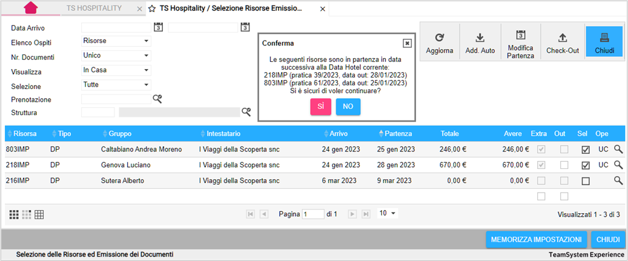The width and height of the screenshot is (628, 261).
Task: Open the first Data Arrivo calendar picker
Action: tap(158, 27)
